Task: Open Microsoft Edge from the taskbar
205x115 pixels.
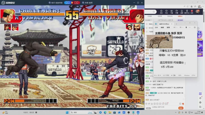Action: coord(105,112)
